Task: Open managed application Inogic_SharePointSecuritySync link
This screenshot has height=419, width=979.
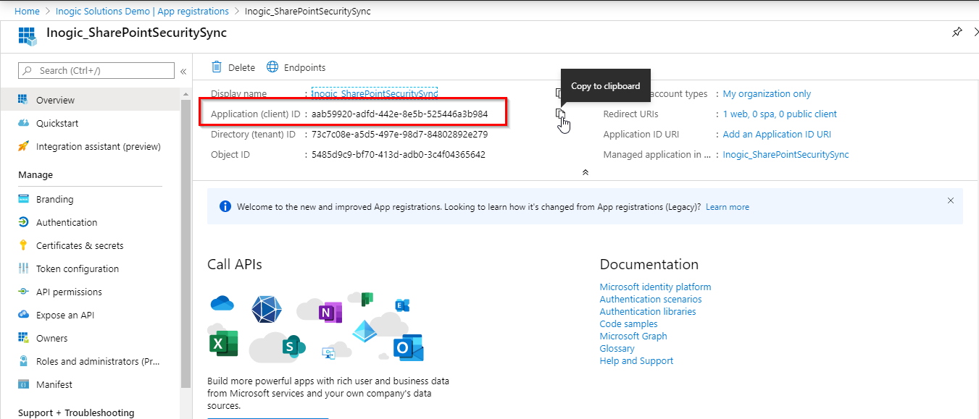Action: click(786, 154)
